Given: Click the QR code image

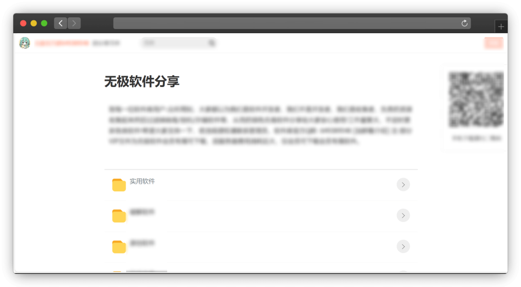Looking at the screenshot, I should click(476, 99).
